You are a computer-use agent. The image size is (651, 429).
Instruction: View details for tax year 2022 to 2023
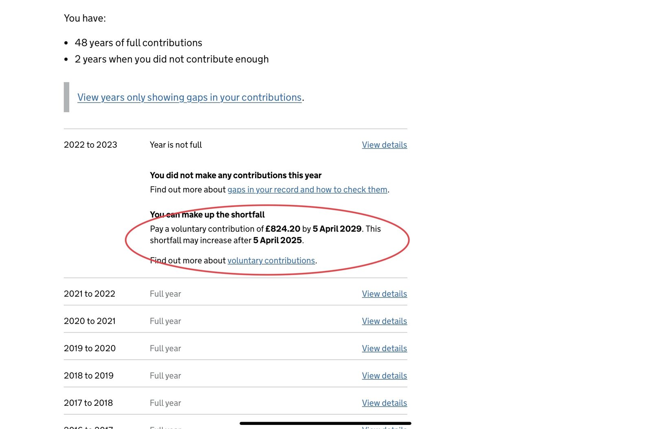pyautogui.click(x=384, y=145)
